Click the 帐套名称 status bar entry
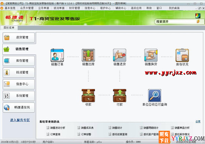 click(93, 142)
